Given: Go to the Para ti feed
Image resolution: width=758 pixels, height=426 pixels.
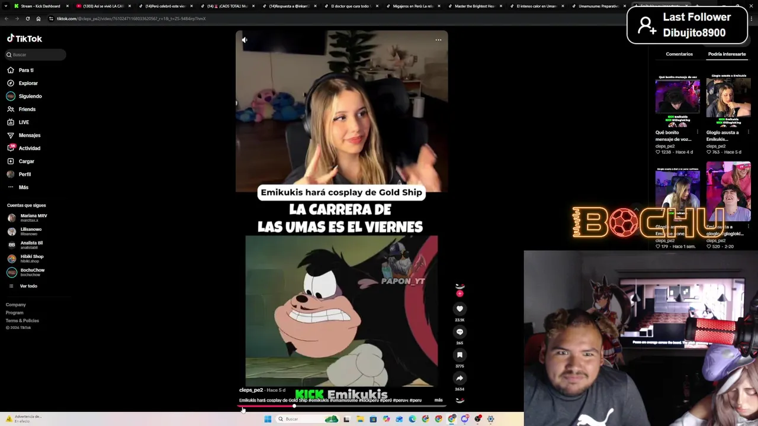Looking at the screenshot, I should tap(21, 70).
